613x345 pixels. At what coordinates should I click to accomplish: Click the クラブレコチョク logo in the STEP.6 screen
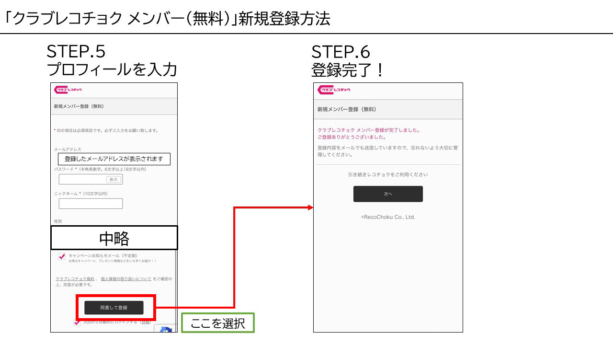click(x=334, y=90)
